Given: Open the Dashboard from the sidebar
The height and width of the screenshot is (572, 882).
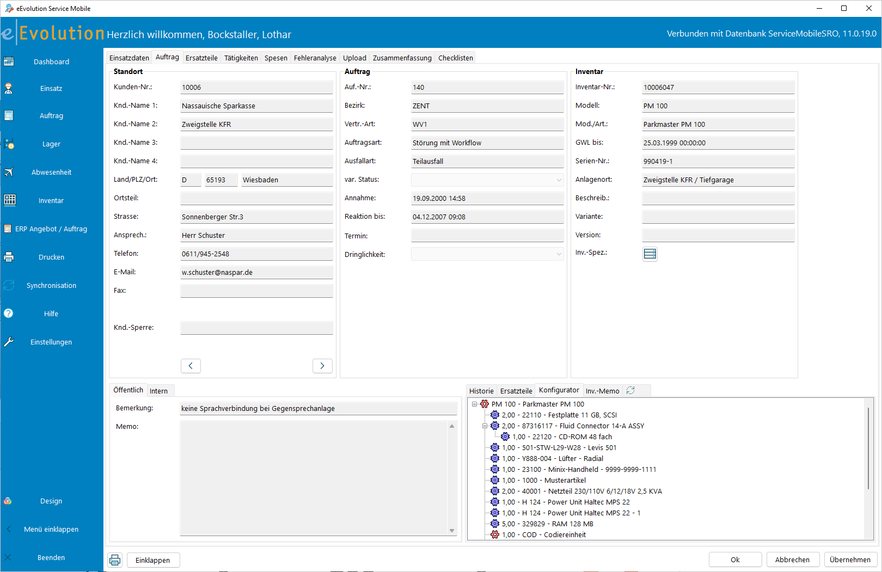Looking at the screenshot, I should click(51, 61).
